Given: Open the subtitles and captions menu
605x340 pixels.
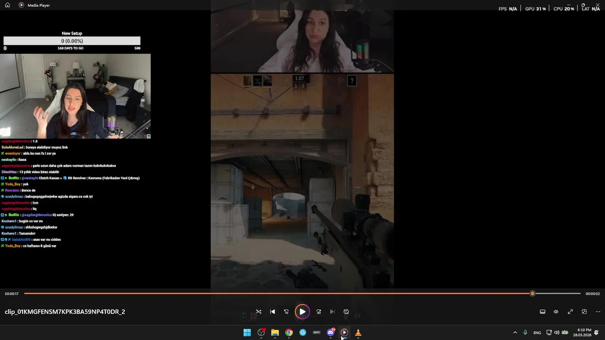Looking at the screenshot, I should (543, 312).
